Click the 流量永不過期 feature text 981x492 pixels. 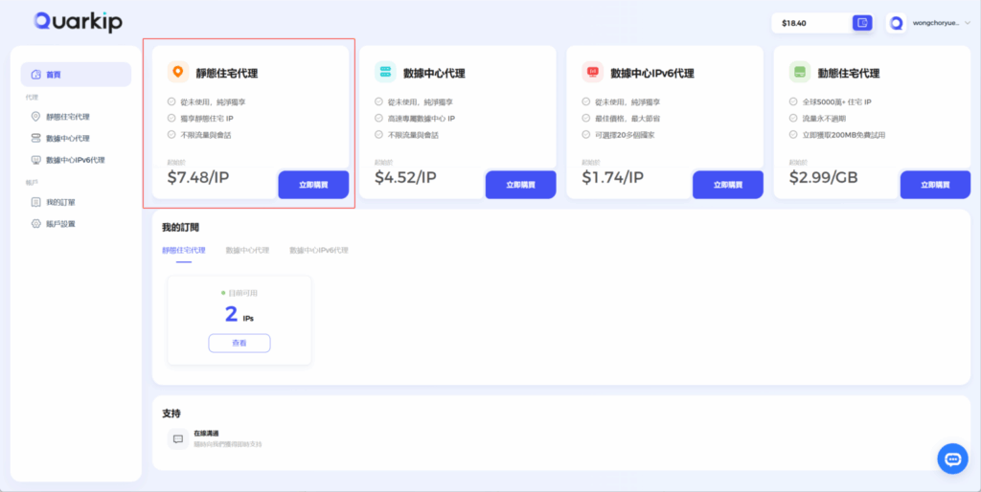[825, 118]
